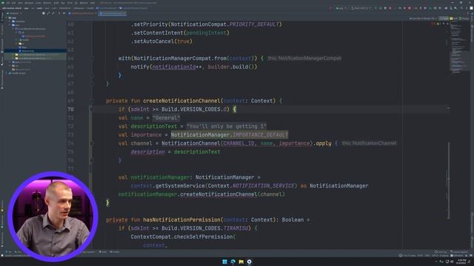Open the Event Log tool window
Screen dimensions: 474x266
[441, 251]
